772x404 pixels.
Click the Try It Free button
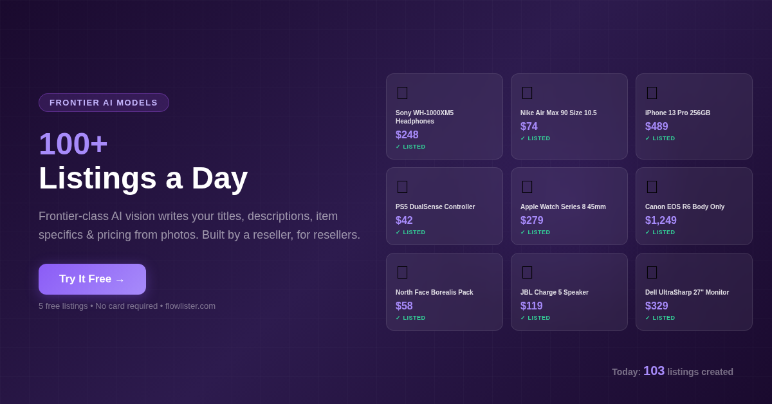click(x=92, y=279)
